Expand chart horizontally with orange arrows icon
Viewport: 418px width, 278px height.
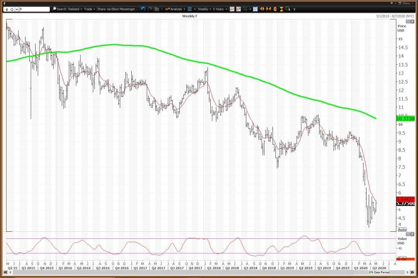[x=262, y=9]
